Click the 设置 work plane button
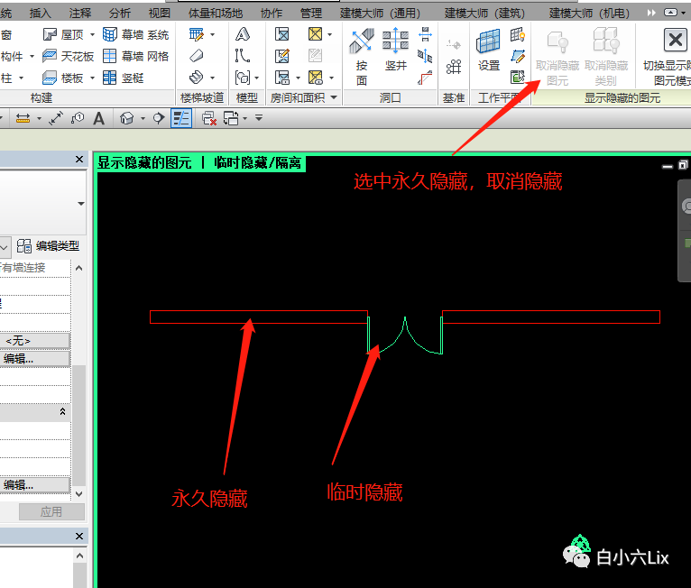 pyautogui.click(x=489, y=50)
